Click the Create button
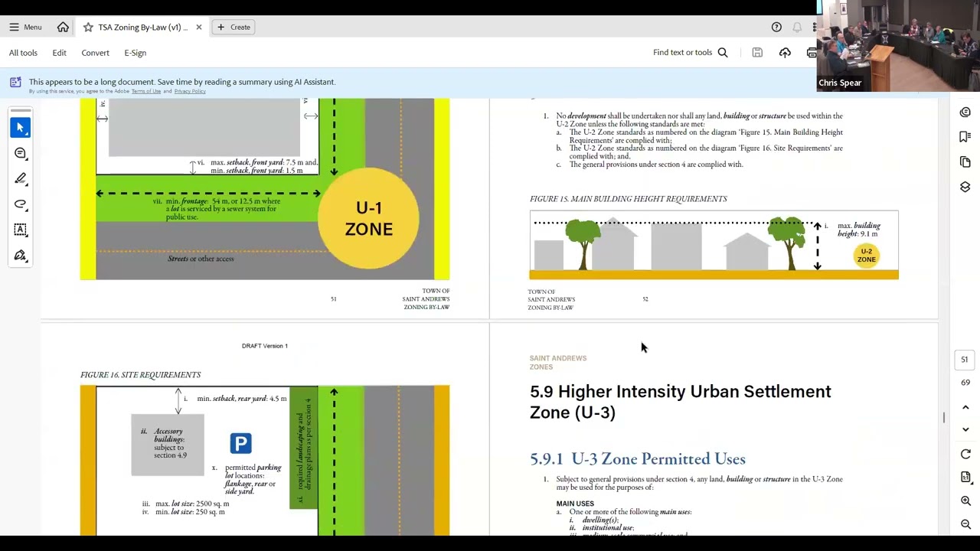Screen dimensions: 980x551 (234, 28)
